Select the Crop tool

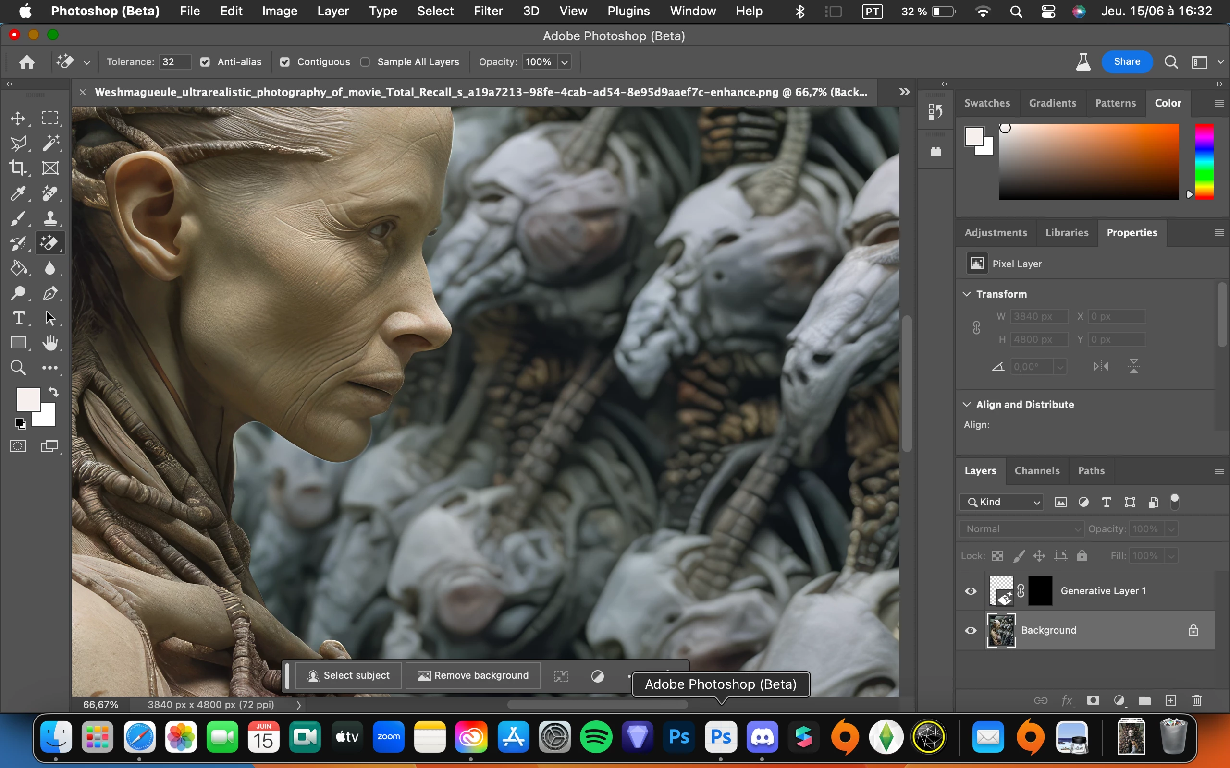[x=18, y=168]
